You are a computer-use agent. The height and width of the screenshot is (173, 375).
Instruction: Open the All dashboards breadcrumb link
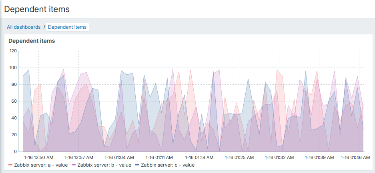tap(24, 27)
